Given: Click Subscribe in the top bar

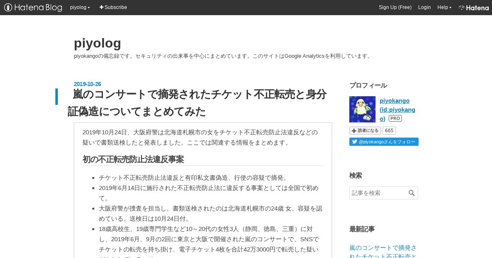Looking at the screenshot, I should (x=113, y=7).
